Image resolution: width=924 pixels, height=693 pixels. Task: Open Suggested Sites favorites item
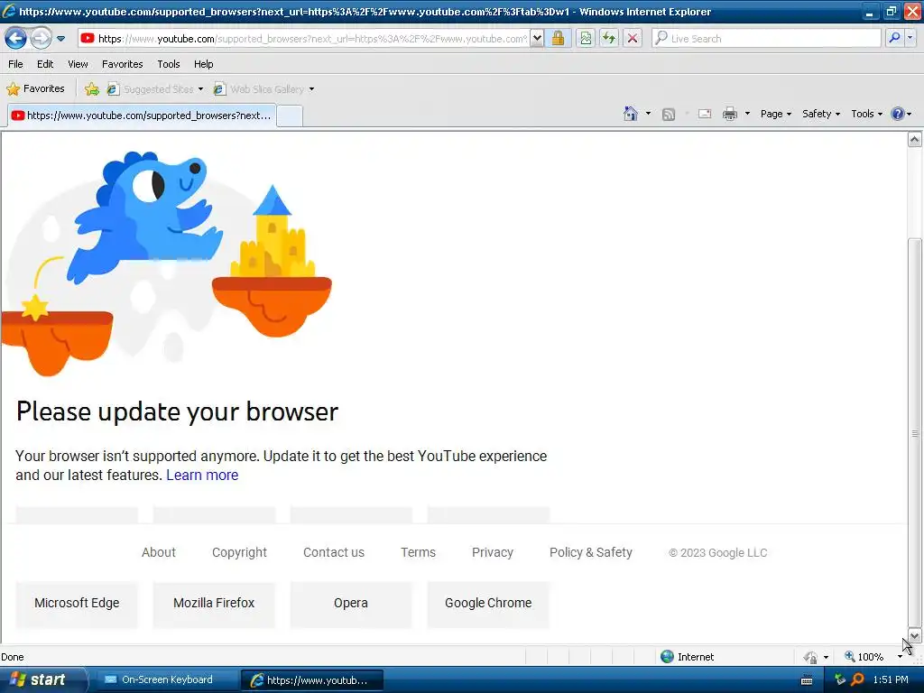(155, 89)
